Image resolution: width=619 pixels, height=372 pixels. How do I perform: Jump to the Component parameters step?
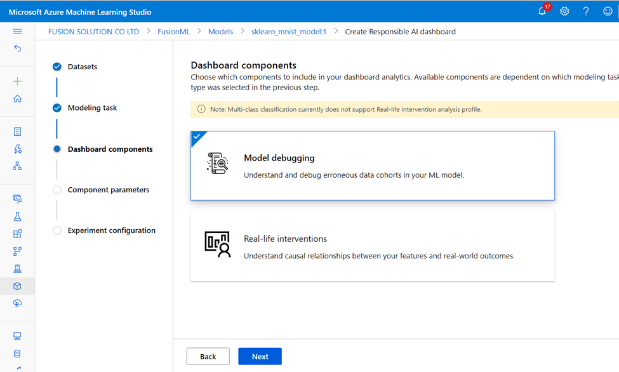[108, 190]
